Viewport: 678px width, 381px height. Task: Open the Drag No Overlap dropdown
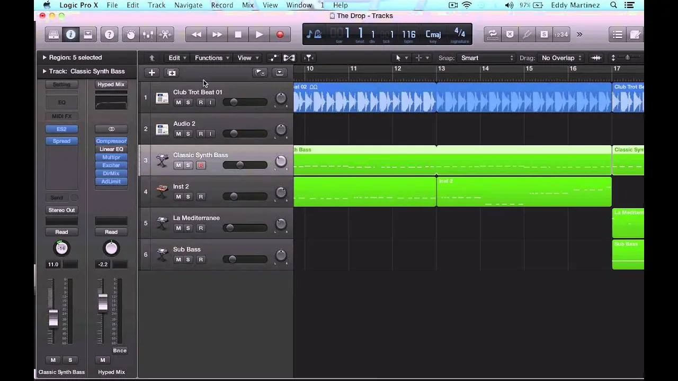[x=561, y=58]
